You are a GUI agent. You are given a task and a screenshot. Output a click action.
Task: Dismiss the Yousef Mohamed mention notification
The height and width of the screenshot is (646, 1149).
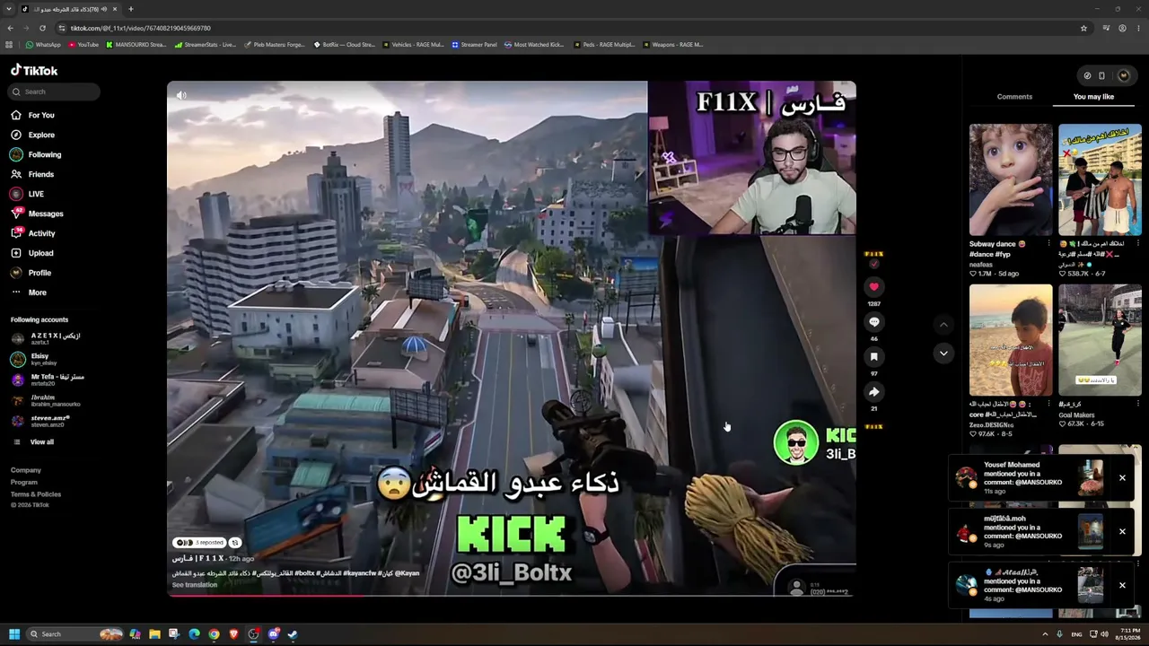point(1122,478)
